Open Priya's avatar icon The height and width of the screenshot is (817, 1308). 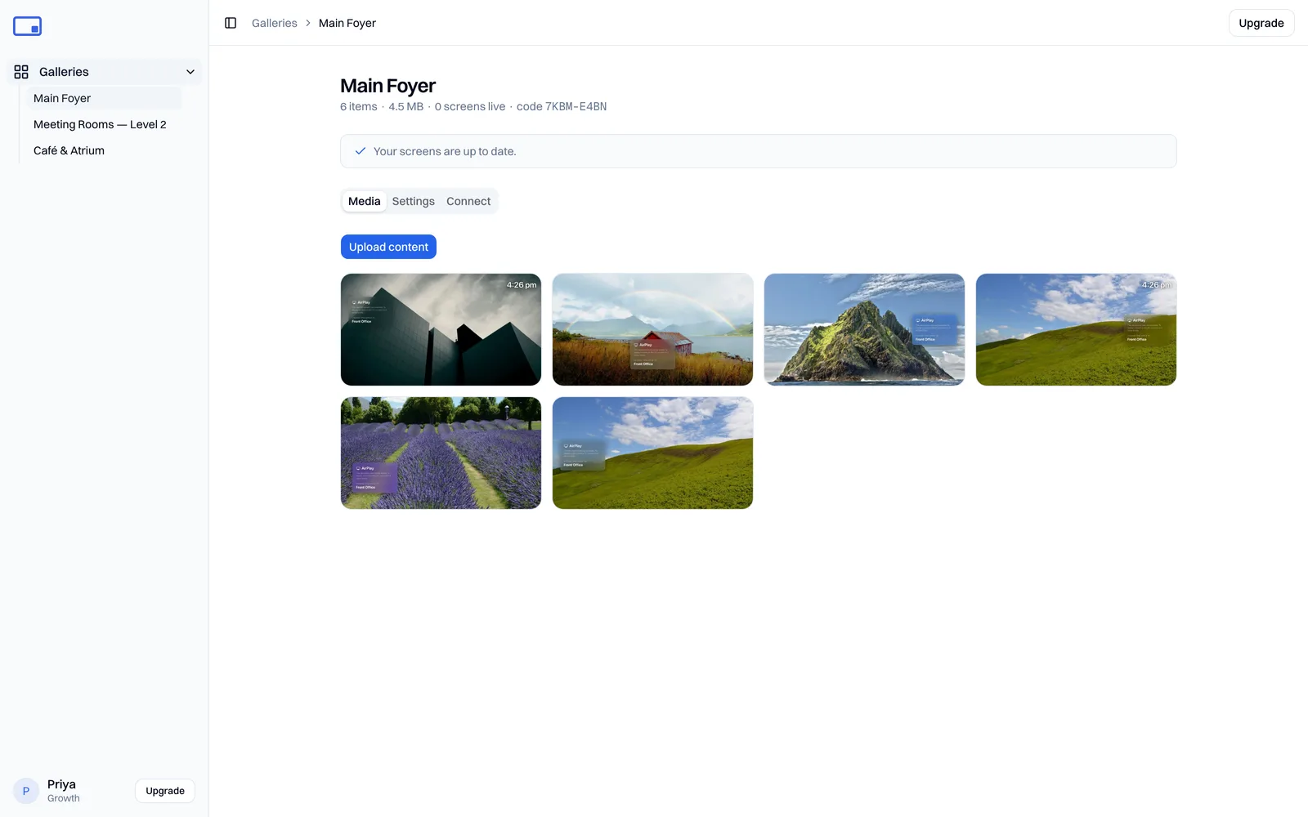pyautogui.click(x=26, y=791)
